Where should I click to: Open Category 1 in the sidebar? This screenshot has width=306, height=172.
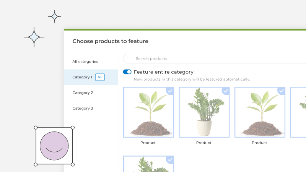pos(91,77)
